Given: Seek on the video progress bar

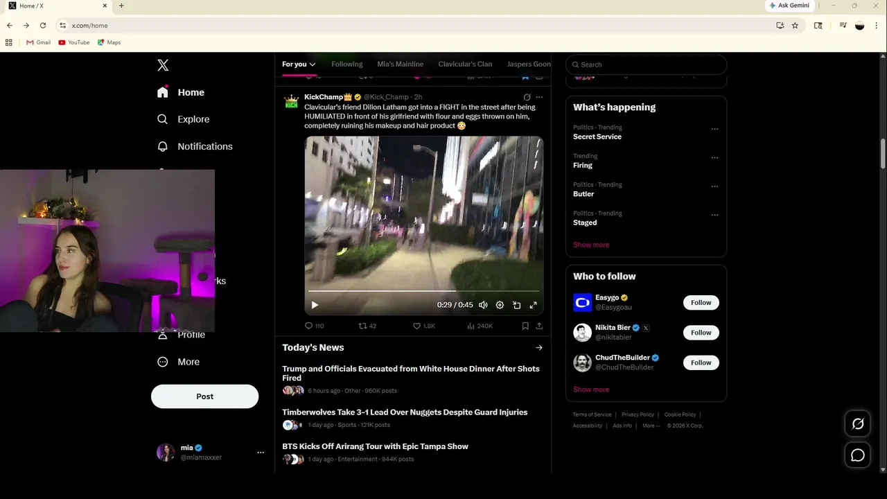Looking at the screenshot, I should coord(423,291).
